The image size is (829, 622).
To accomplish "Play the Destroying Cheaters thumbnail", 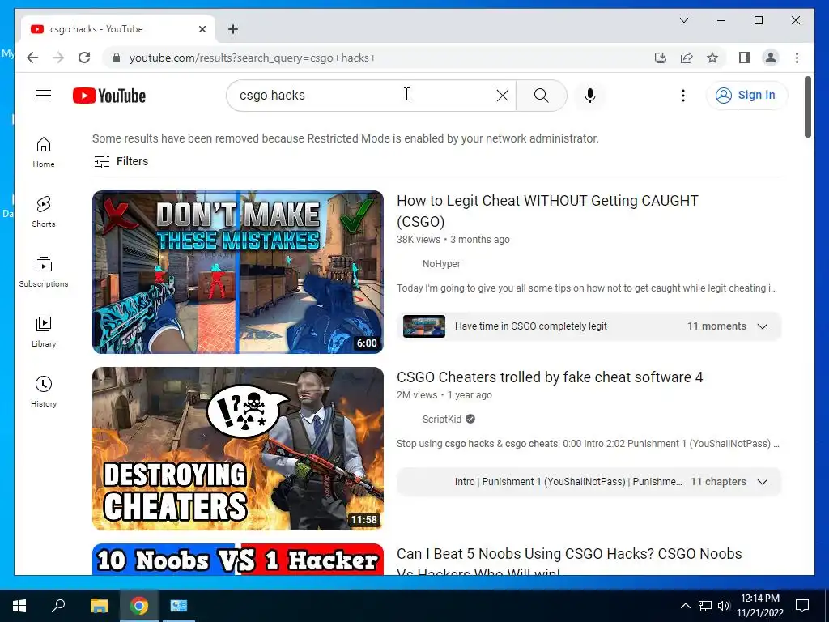I will 238,449.
